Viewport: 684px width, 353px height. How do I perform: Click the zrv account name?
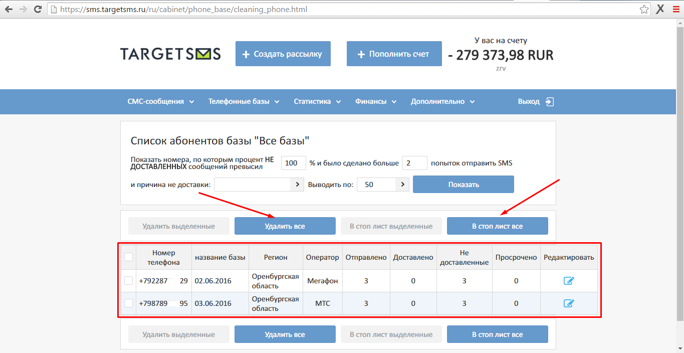[x=501, y=68]
